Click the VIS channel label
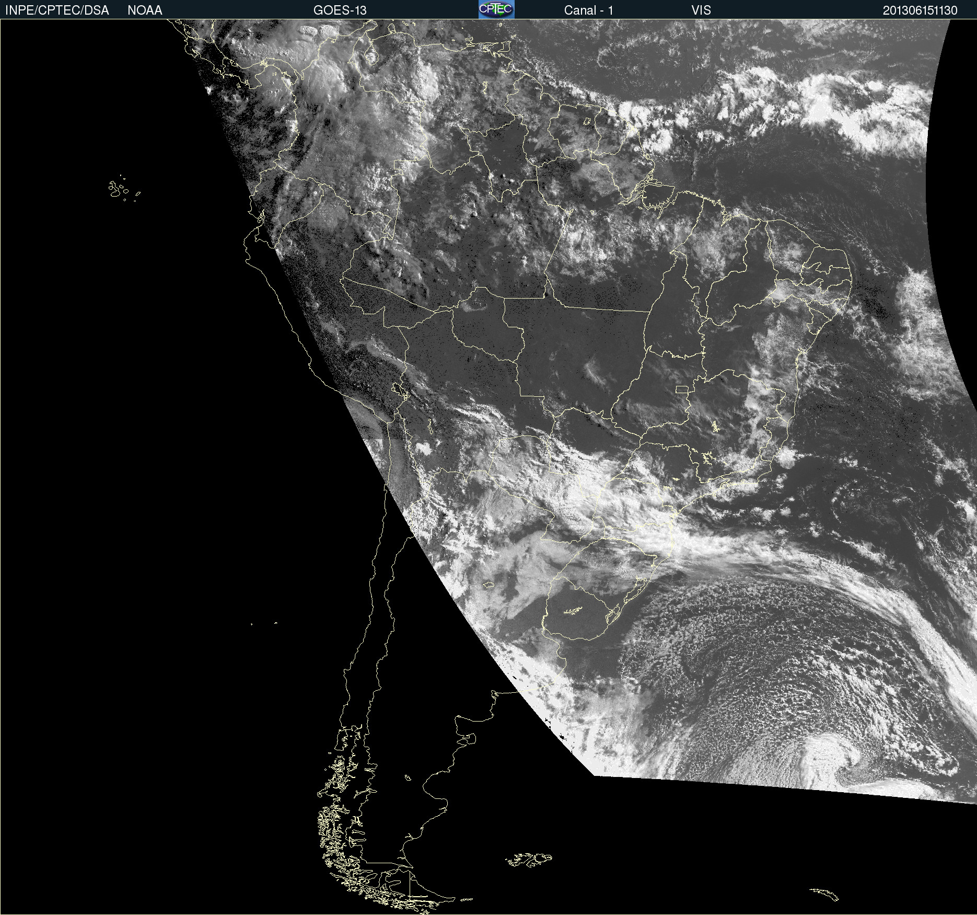Screen dimensions: 977x915 (701, 10)
